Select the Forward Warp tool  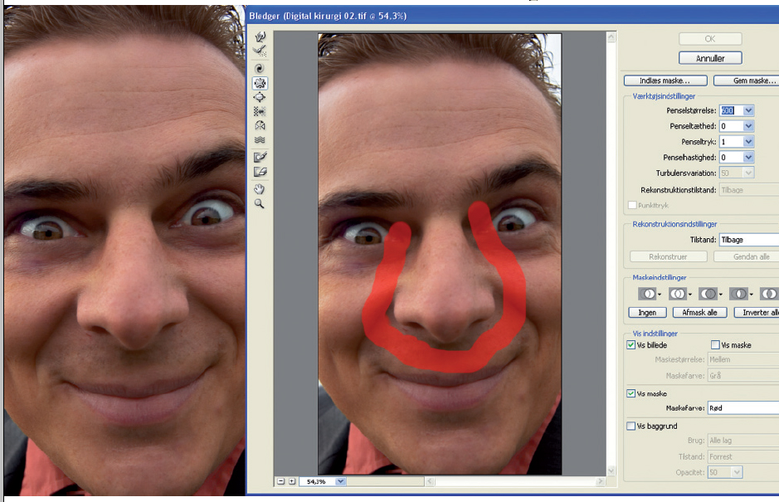click(x=260, y=37)
